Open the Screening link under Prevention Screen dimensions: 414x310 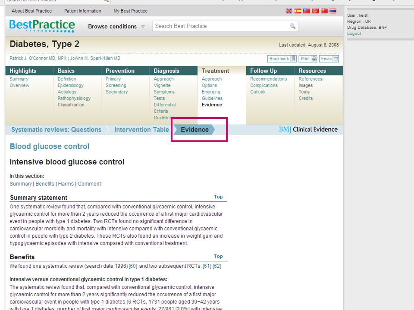pos(116,85)
